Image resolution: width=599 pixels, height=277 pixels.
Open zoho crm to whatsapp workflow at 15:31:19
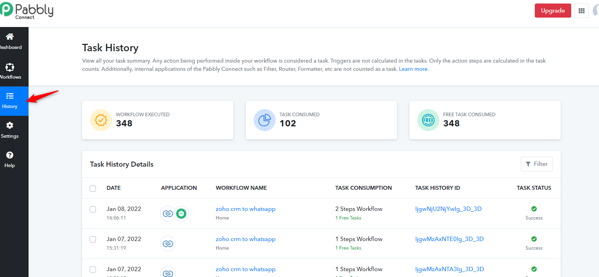coord(245,239)
